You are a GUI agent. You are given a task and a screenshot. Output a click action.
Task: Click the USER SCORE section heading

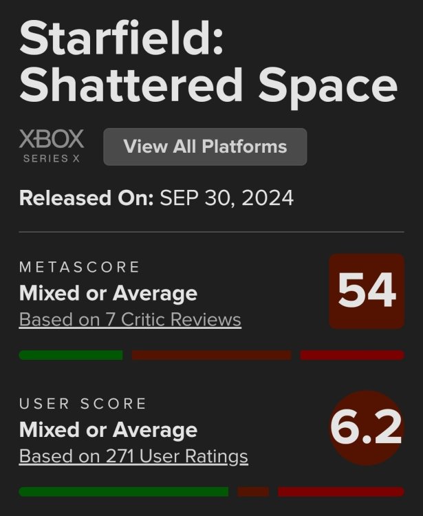pyautogui.click(x=83, y=404)
